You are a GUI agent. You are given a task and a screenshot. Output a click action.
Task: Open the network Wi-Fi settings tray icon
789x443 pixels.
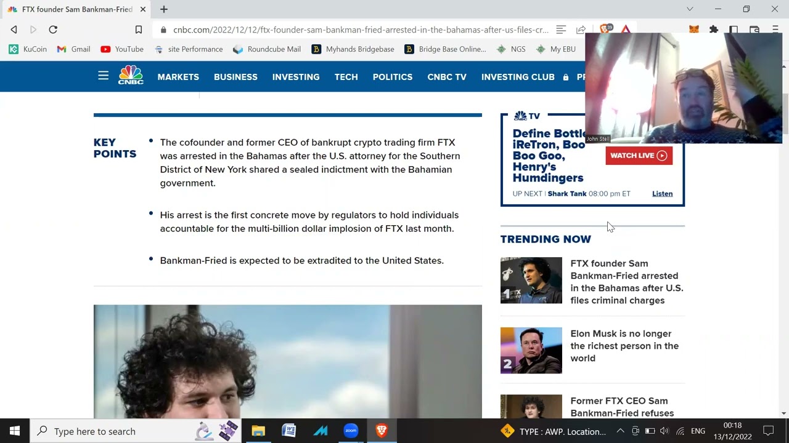[x=680, y=431]
